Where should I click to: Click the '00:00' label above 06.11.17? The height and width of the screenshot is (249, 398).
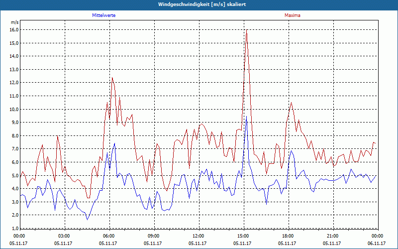377,236
